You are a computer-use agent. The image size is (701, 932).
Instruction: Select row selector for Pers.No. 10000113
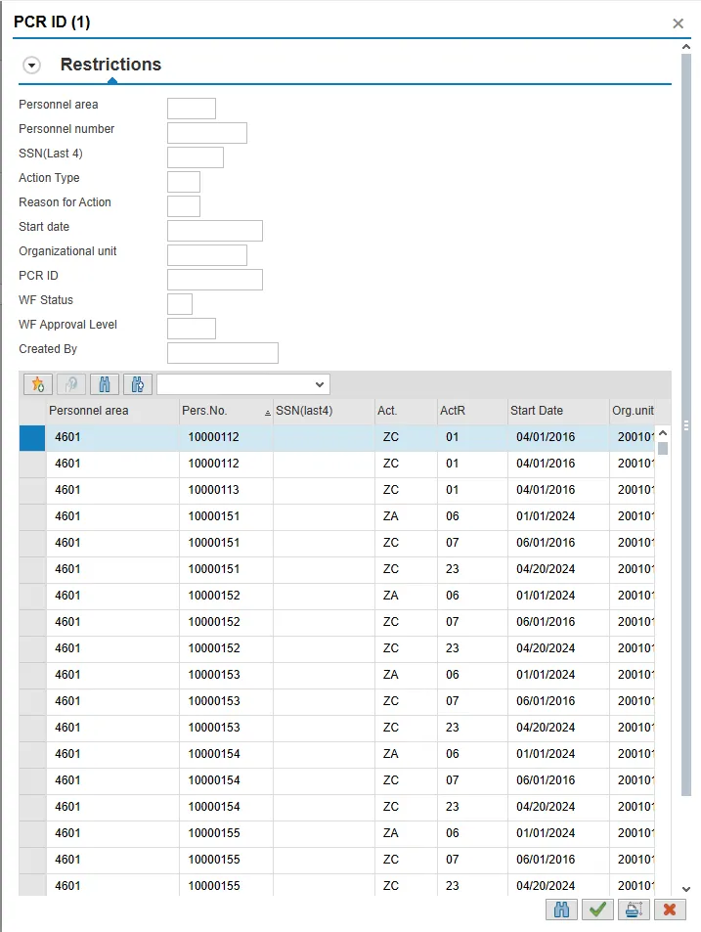tap(33, 491)
